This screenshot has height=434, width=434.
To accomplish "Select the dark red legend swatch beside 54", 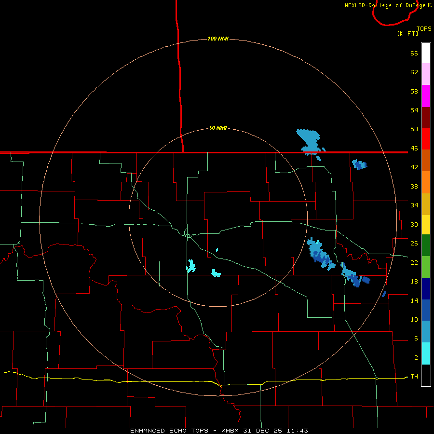I will [426, 117].
